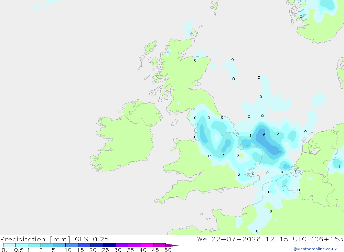Screen dimensions: 344x252
Task: Click the 'We 22-07-2026' date text
Action: [229, 239]
